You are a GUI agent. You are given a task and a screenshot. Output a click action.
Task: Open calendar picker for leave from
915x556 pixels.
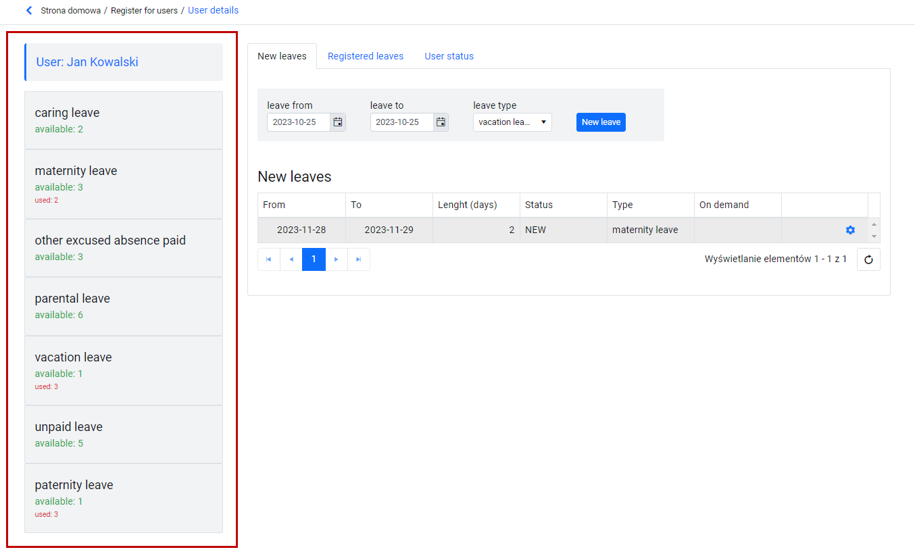click(x=338, y=122)
